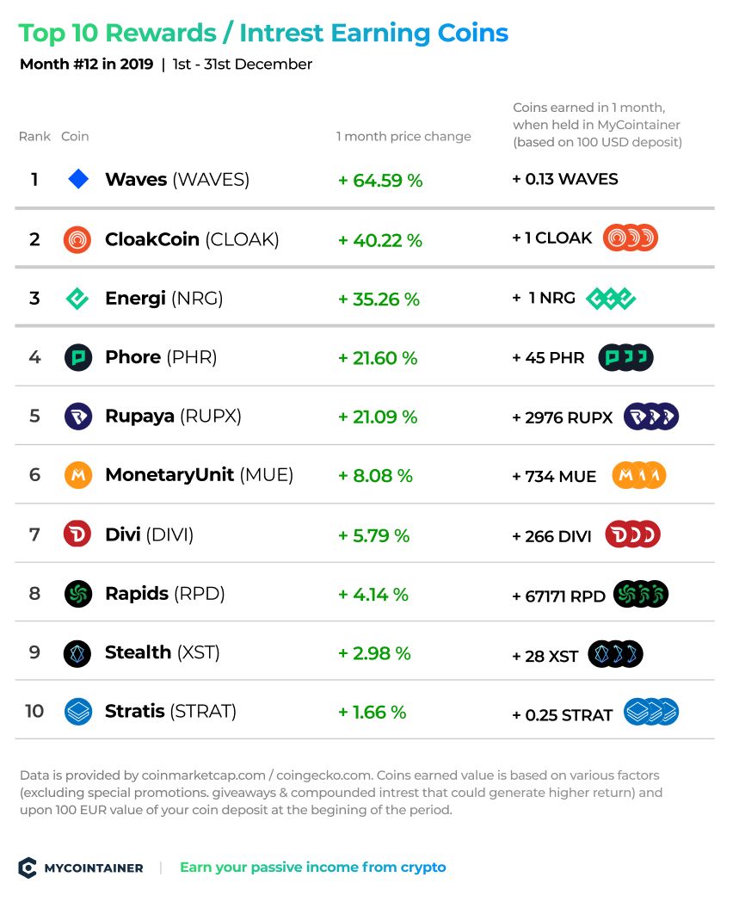Click the stacked STRAT coins reward graphic

click(651, 713)
